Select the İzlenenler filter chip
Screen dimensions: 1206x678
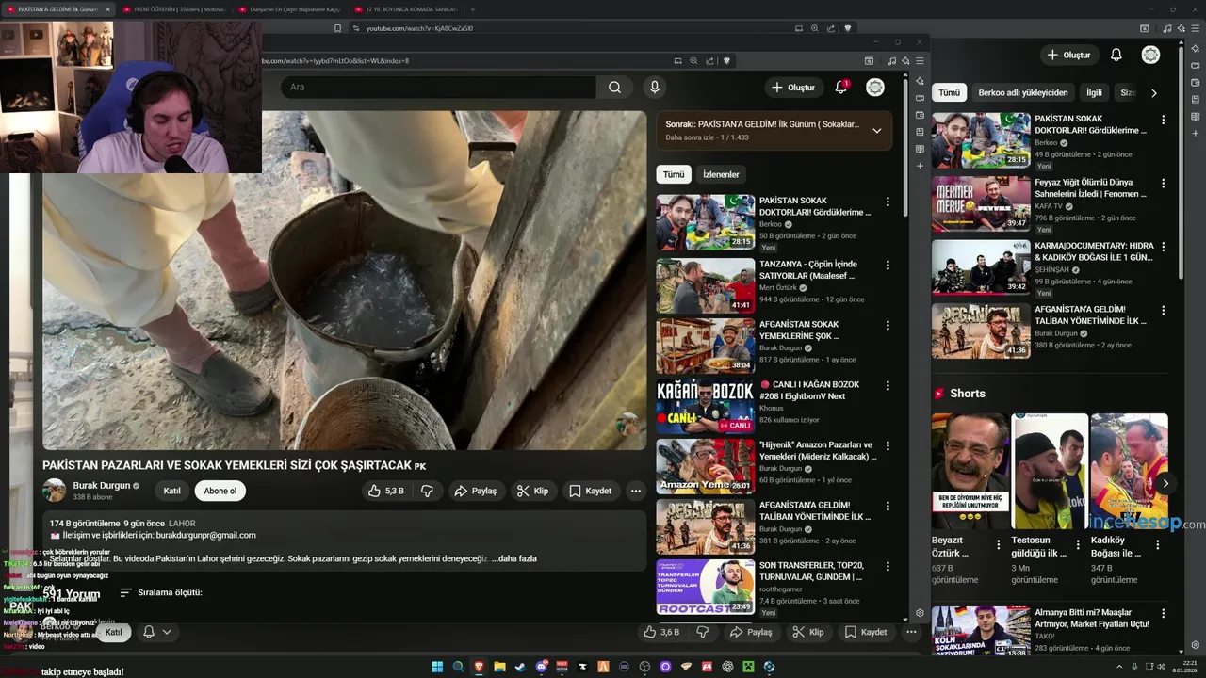click(x=721, y=174)
